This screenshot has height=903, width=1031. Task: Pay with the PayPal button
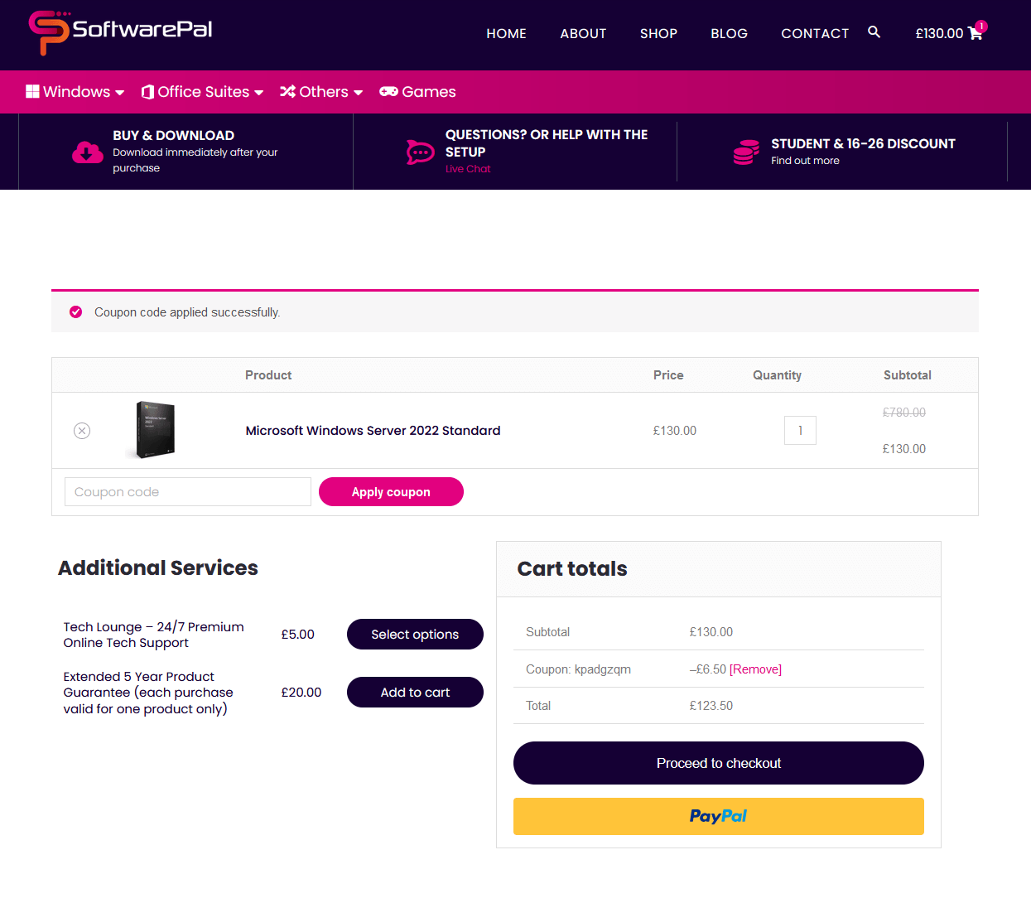pyautogui.click(x=719, y=816)
